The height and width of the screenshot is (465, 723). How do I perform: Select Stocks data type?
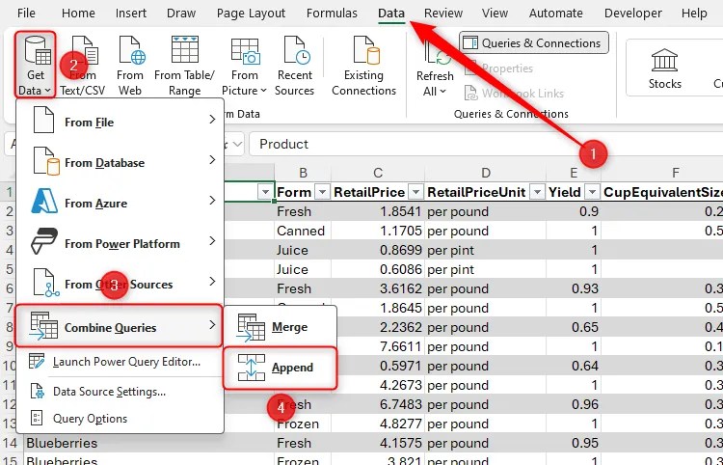[664, 69]
